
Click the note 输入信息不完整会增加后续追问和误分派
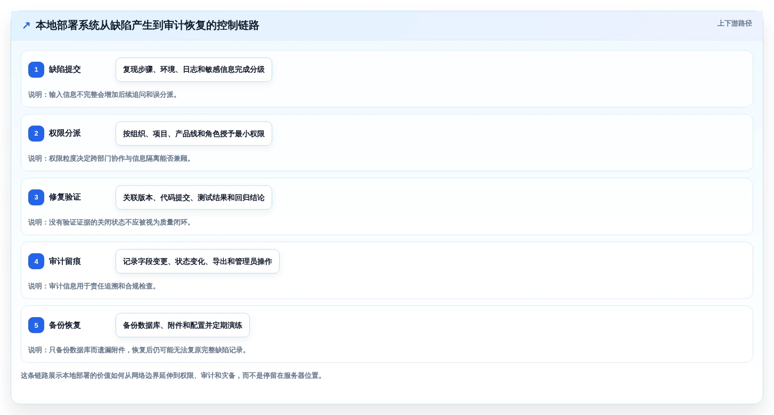point(103,95)
